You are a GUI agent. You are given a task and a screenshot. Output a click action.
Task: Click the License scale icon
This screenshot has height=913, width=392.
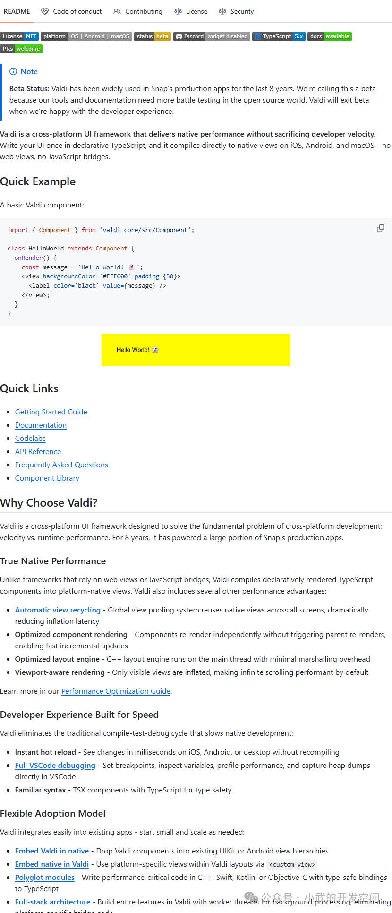point(178,11)
